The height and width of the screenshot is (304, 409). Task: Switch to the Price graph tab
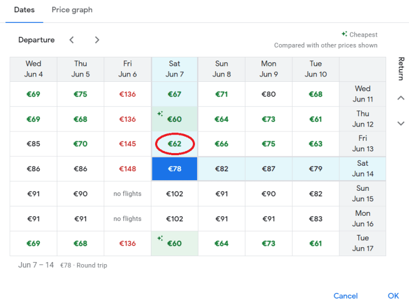pos(72,10)
